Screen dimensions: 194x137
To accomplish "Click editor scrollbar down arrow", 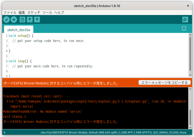I will tap(190, 75).
